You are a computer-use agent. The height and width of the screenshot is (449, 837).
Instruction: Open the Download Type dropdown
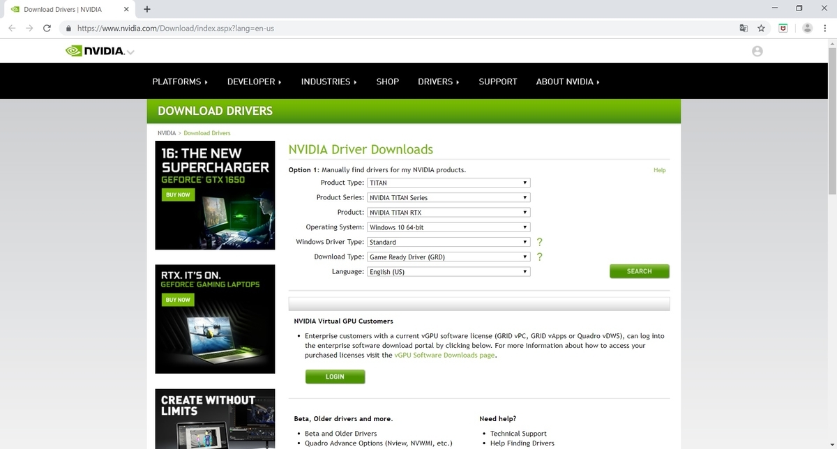tap(448, 257)
